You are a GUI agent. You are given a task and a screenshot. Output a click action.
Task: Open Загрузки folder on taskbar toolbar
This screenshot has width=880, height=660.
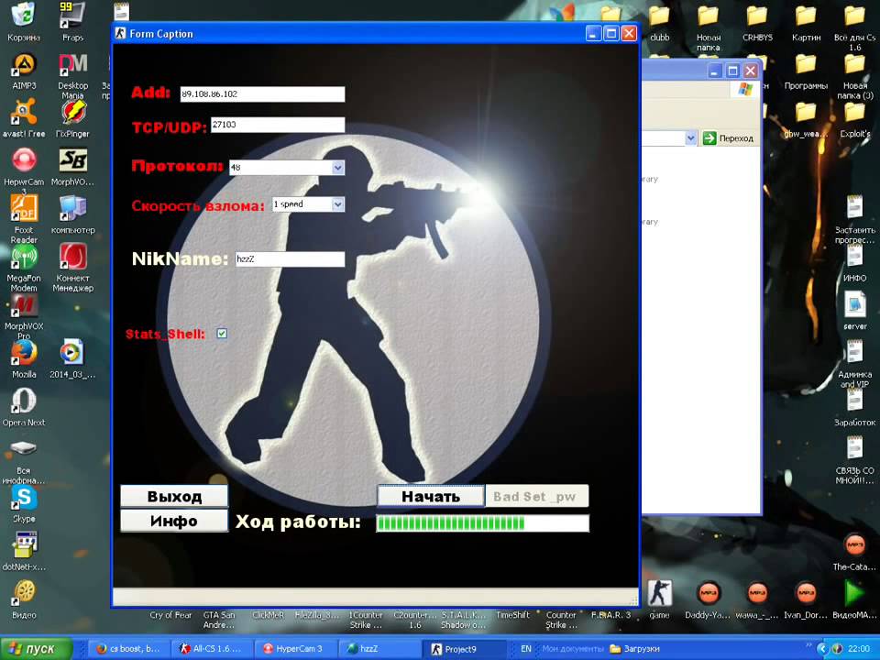634,649
